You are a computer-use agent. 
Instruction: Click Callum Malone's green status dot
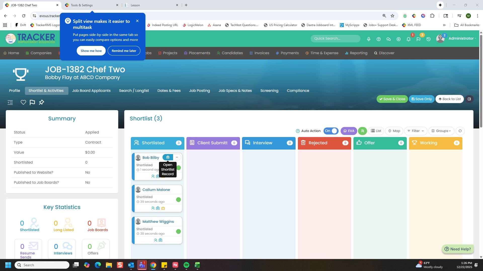(178, 200)
